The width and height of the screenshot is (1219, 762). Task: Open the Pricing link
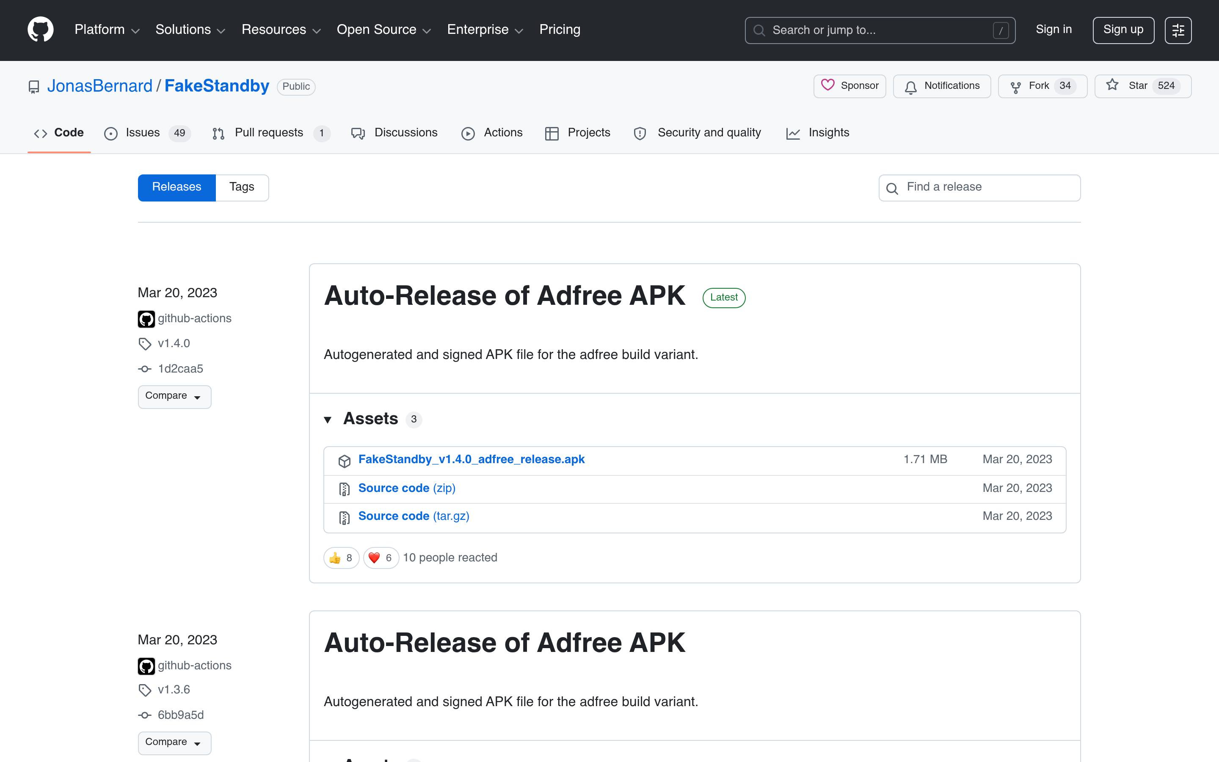pyautogui.click(x=560, y=30)
